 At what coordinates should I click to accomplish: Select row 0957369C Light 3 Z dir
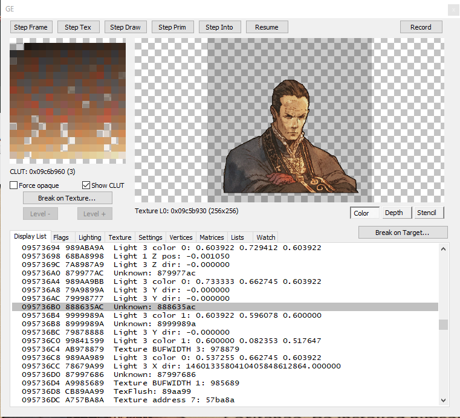point(225,265)
